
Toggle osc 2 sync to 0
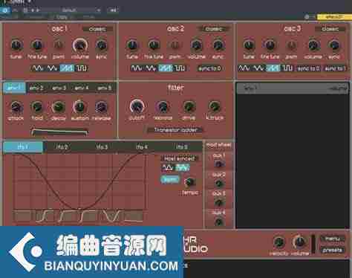(x=209, y=68)
